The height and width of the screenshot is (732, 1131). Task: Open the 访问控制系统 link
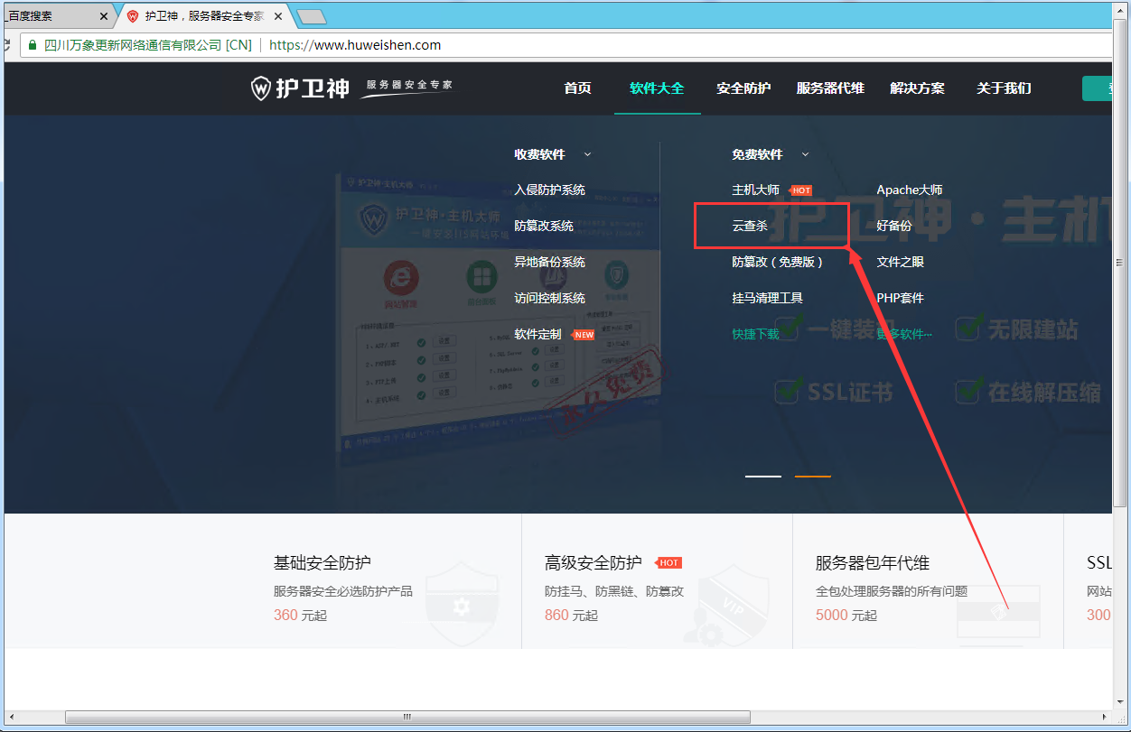pyautogui.click(x=550, y=298)
